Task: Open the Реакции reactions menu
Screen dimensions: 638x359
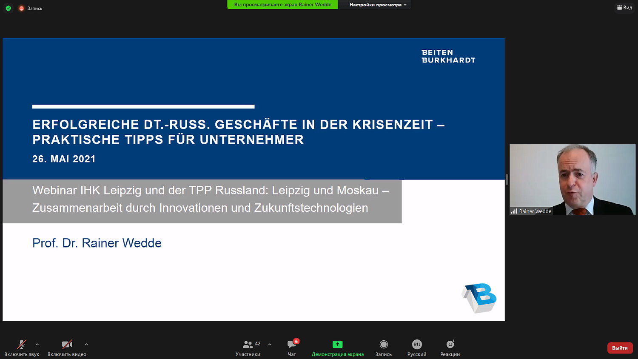Action: tap(450, 348)
